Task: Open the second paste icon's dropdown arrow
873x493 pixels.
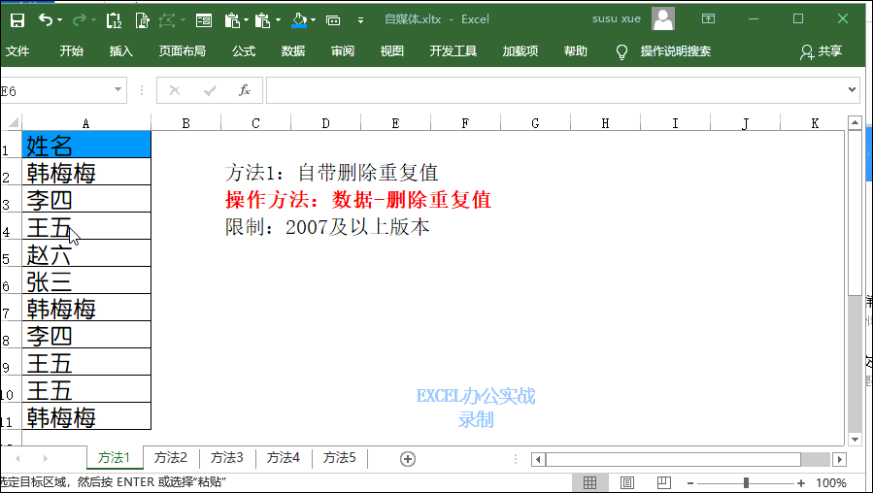Action: pos(278,20)
